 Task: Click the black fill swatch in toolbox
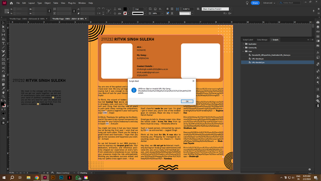click(3, 104)
